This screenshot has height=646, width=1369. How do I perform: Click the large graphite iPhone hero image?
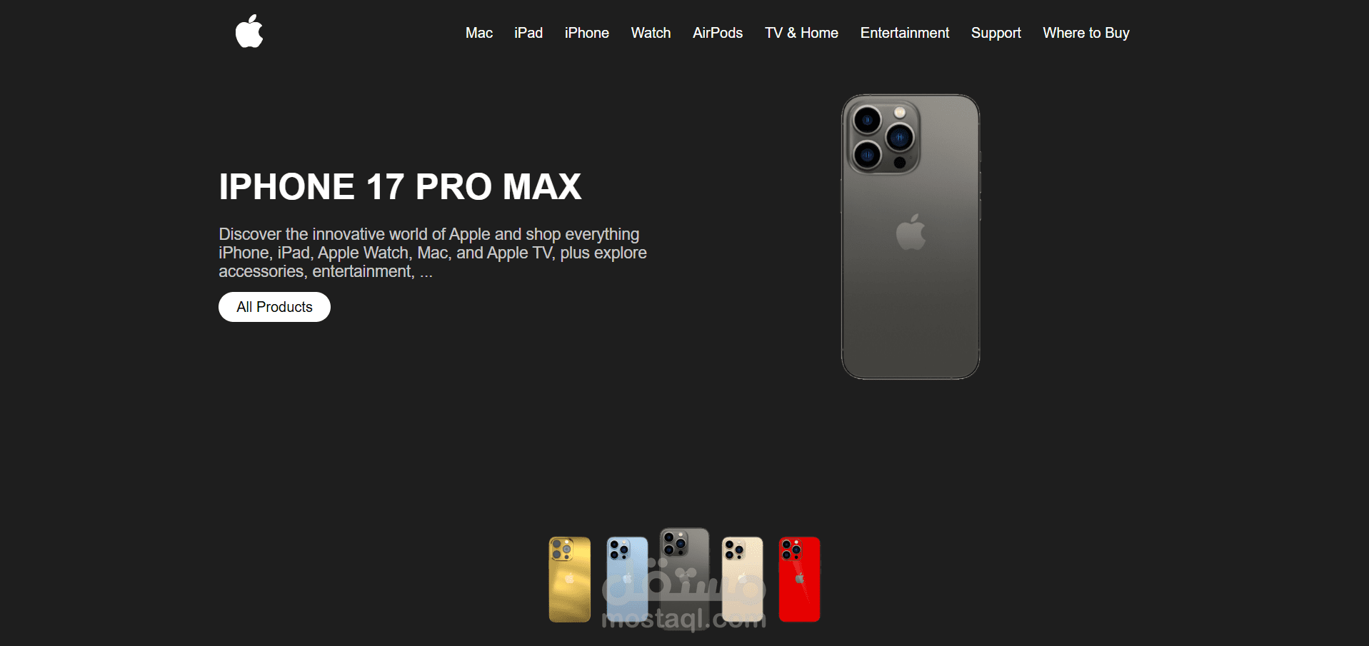click(x=911, y=237)
